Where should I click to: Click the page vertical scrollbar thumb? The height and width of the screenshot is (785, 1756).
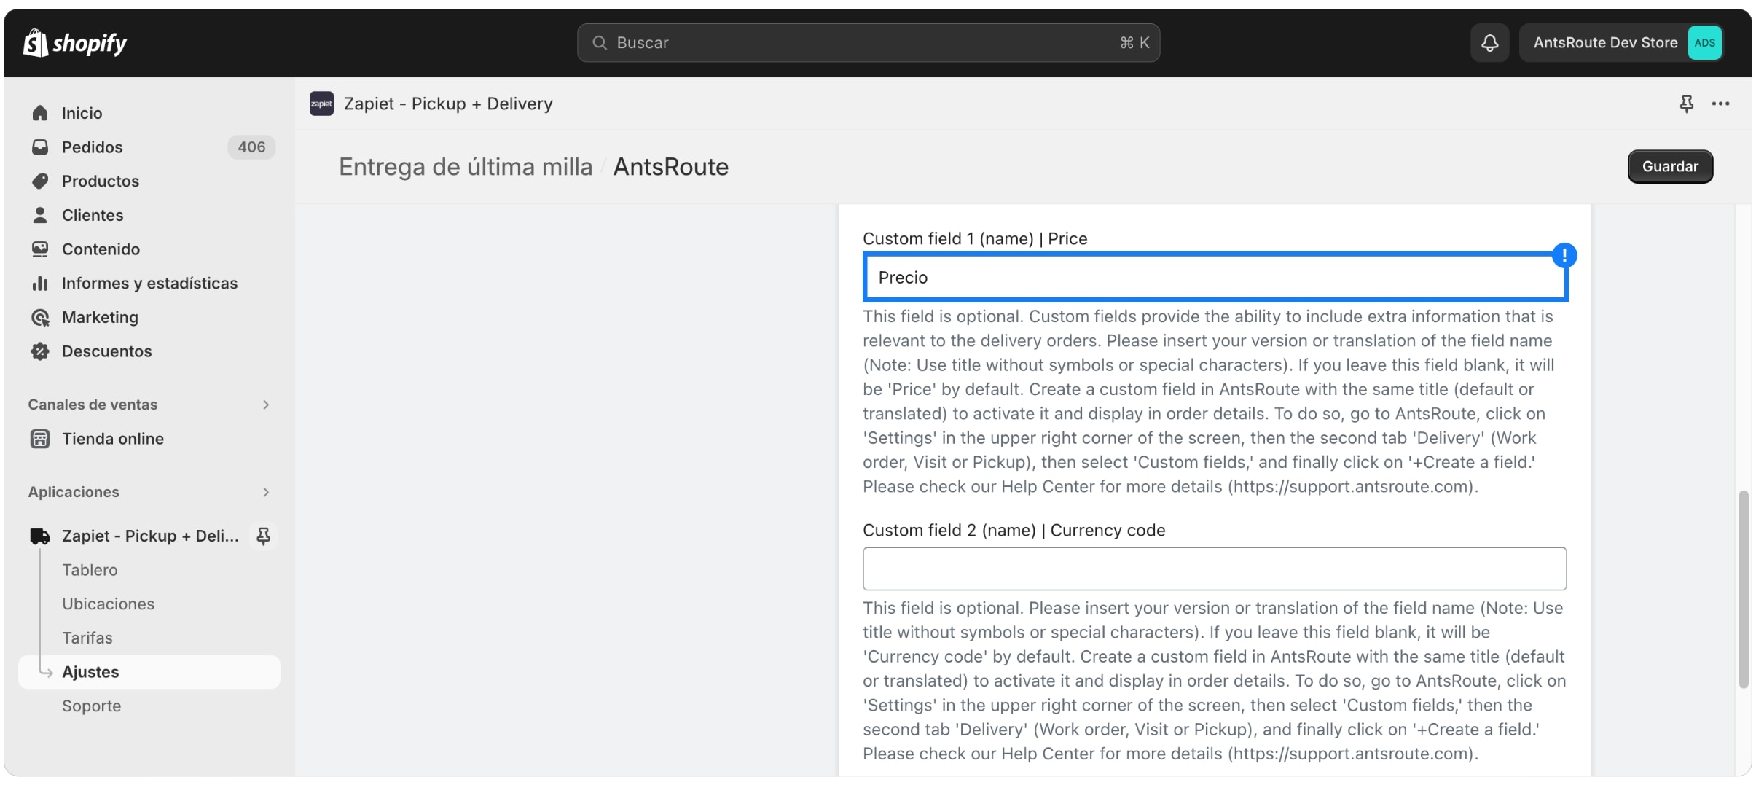(x=1743, y=589)
